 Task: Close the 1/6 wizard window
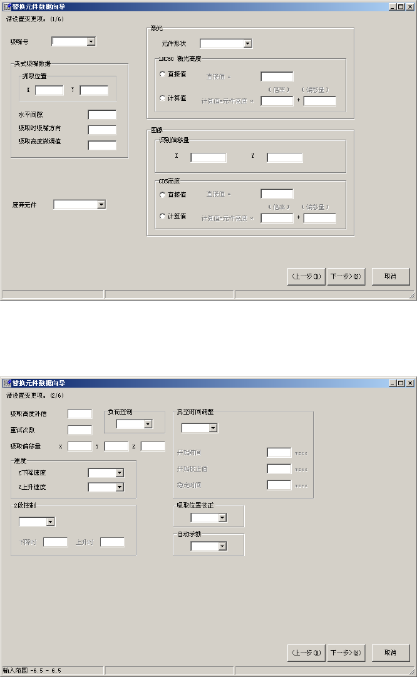pos(410,7)
